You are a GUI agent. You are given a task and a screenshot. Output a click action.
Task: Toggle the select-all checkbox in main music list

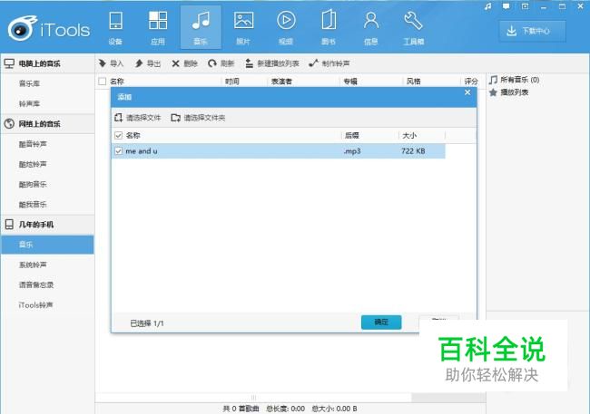pos(102,82)
